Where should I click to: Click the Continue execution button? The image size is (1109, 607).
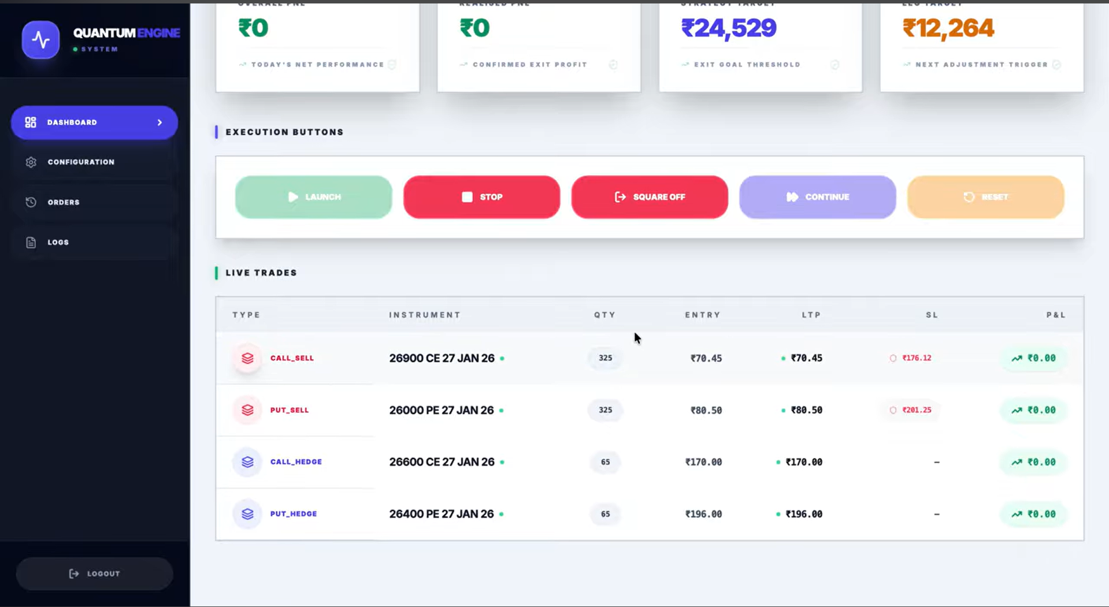click(x=817, y=197)
